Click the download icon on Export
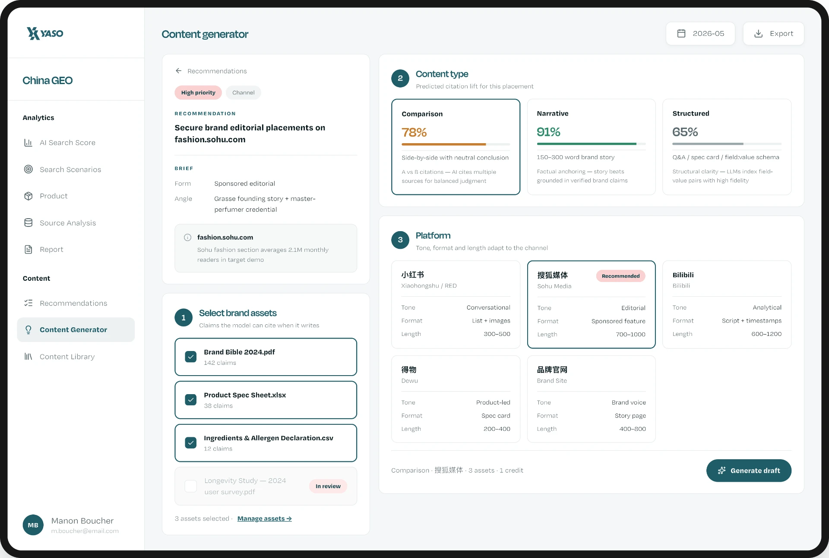Image resolution: width=829 pixels, height=558 pixels. [x=758, y=33]
